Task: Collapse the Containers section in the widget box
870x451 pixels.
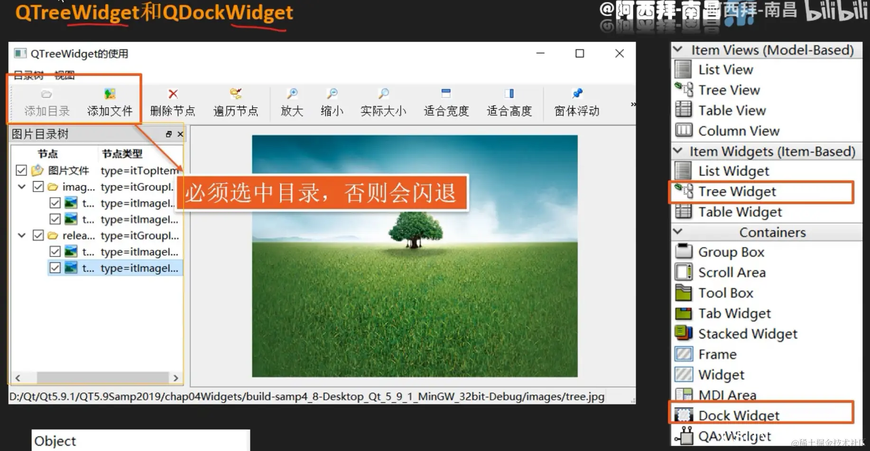Action: pyautogui.click(x=677, y=232)
